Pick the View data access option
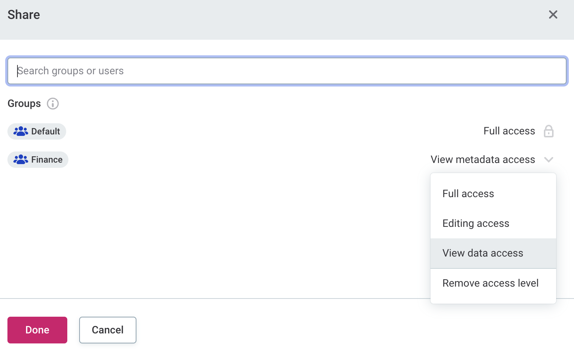The width and height of the screenshot is (574, 349). (483, 253)
